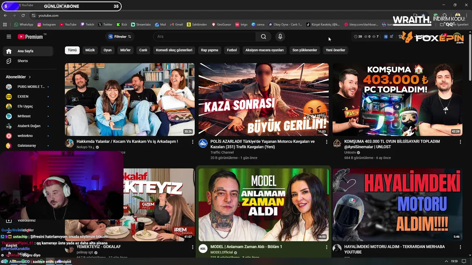The width and height of the screenshot is (472, 265).
Task: Open the Efe Uygaç subscription channel
Action: (28, 106)
